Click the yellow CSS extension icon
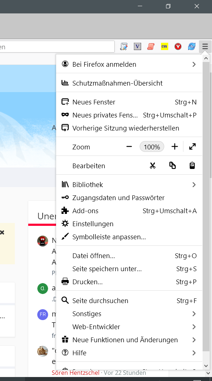This screenshot has width=212, height=381. click(165, 46)
